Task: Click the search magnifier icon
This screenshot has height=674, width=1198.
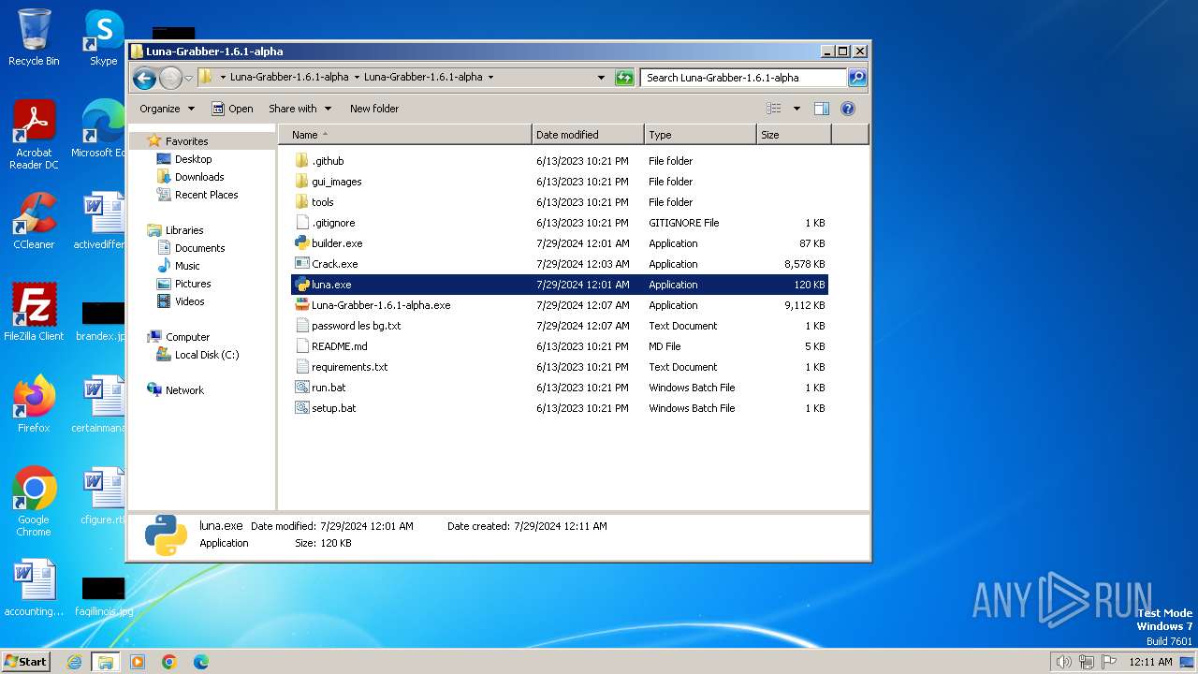Action: tap(857, 78)
